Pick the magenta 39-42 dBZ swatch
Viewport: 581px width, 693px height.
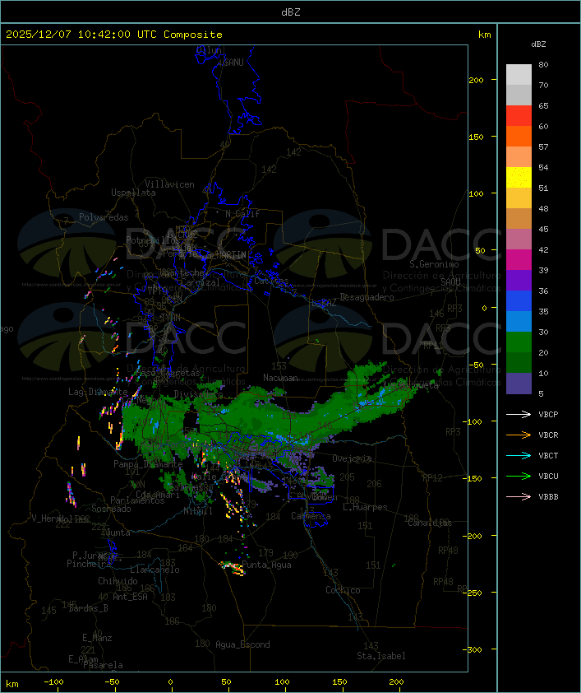click(x=519, y=259)
